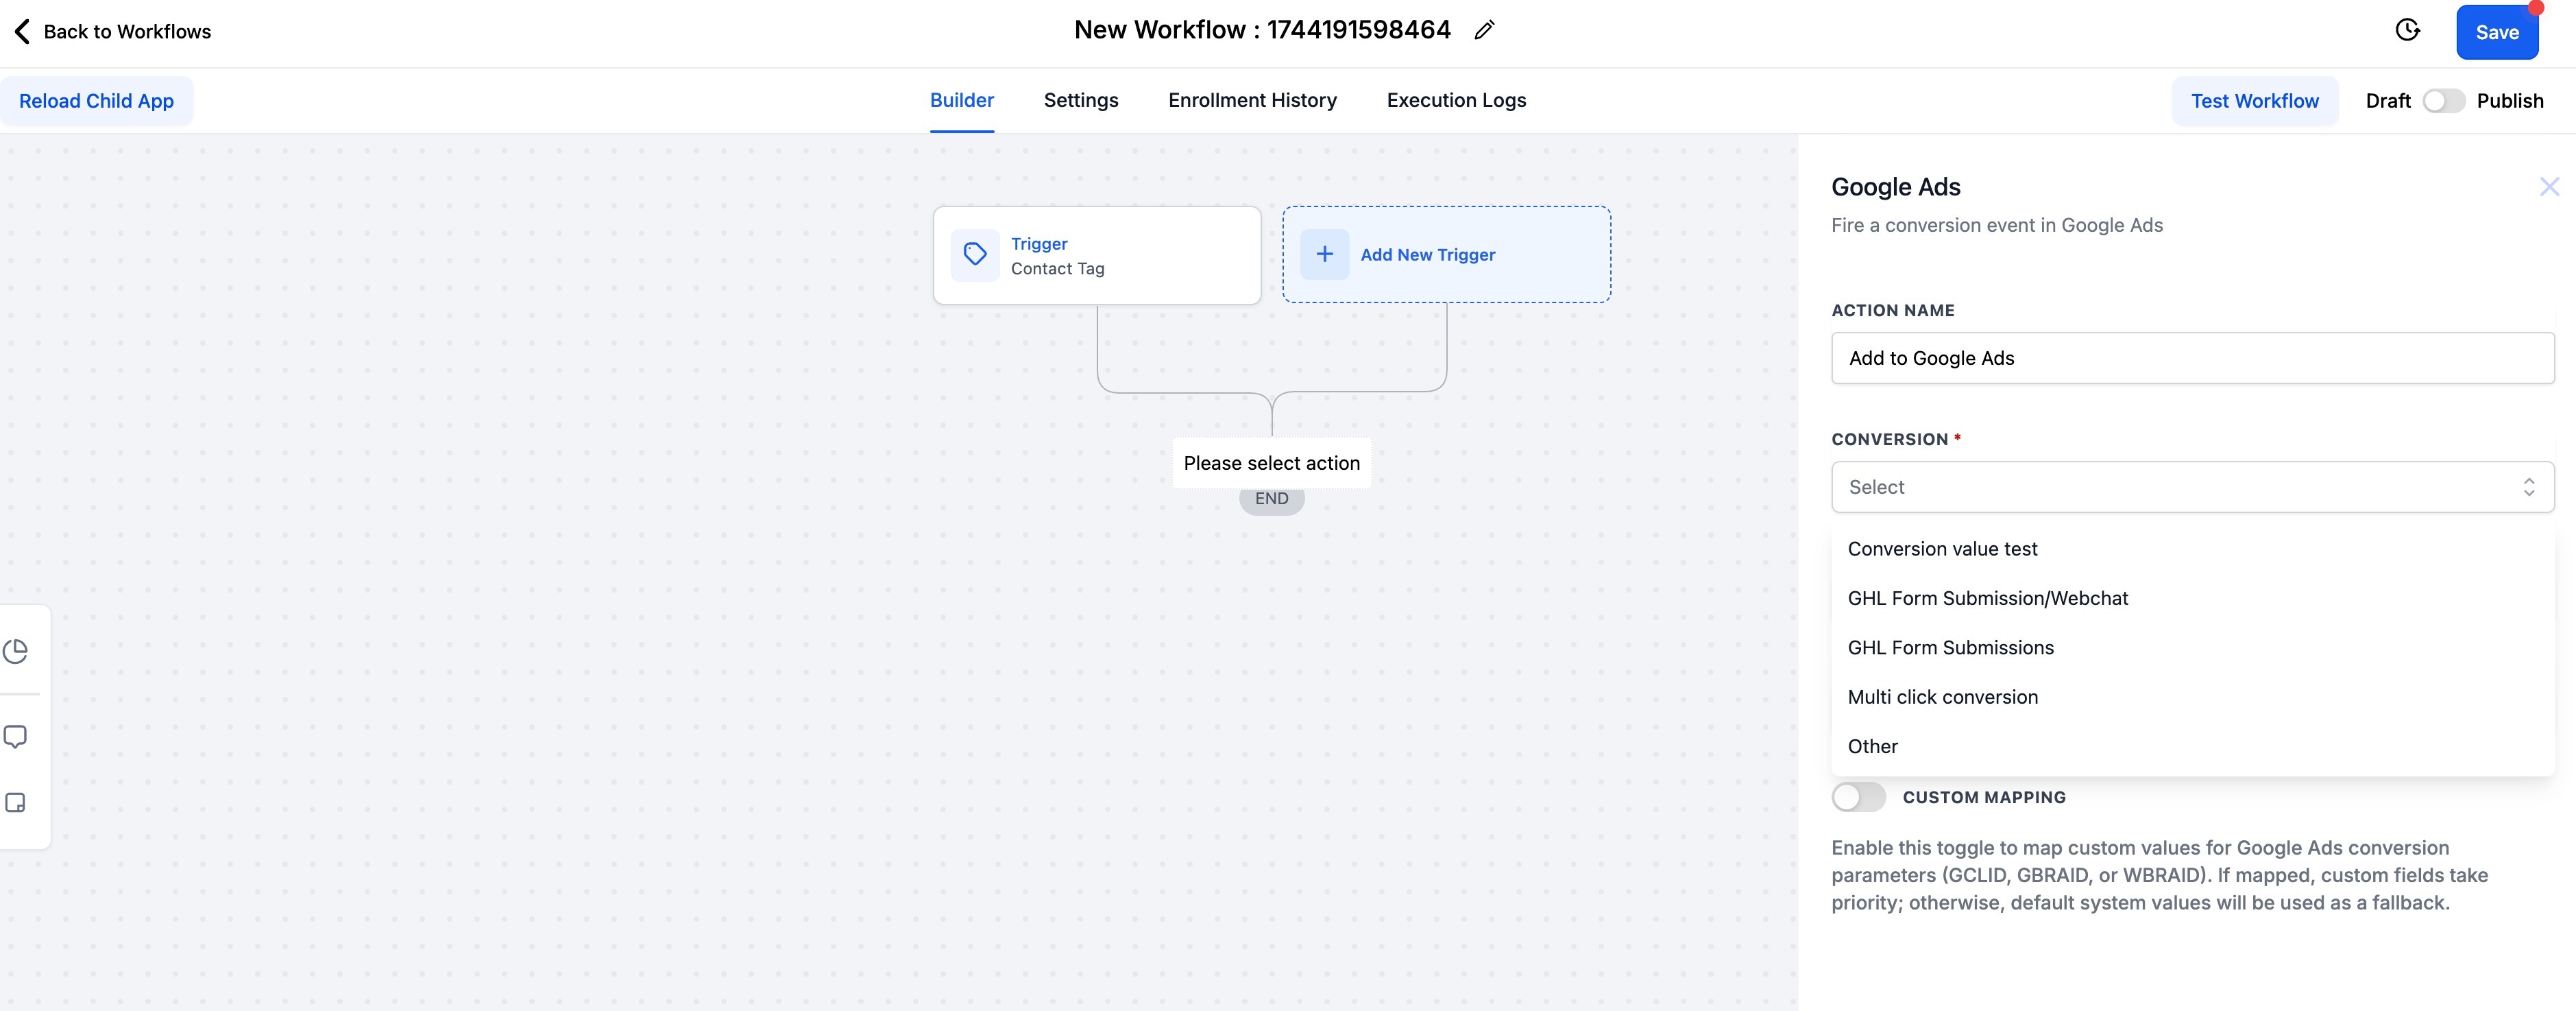Choose 'GHL Form Submission/Webchat' option
The width and height of the screenshot is (2576, 1011).
pyautogui.click(x=1987, y=599)
